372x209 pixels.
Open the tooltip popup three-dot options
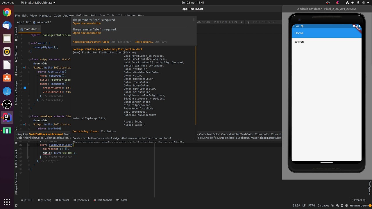point(194,20)
